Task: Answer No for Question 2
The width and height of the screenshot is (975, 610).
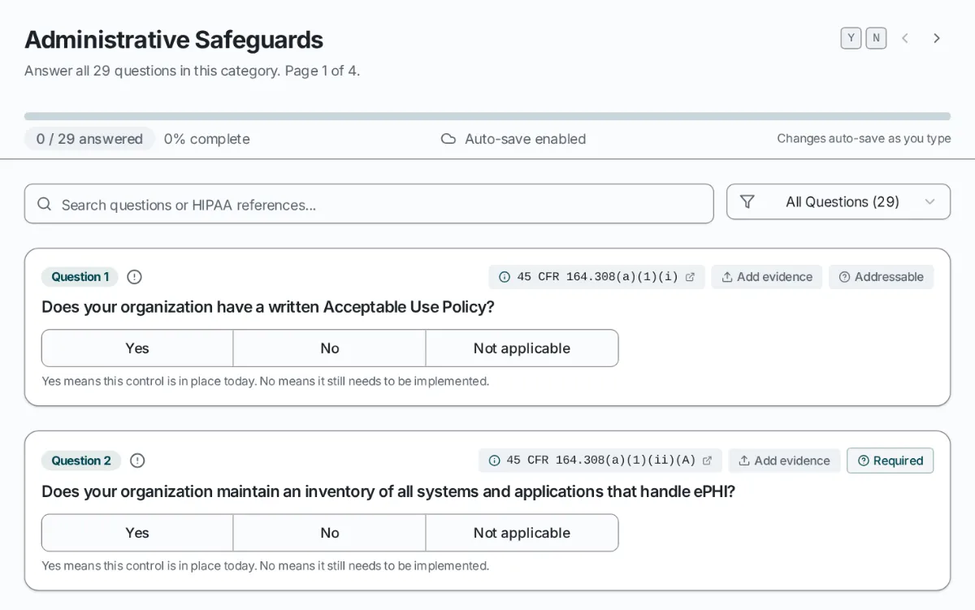Action: coord(329,533)
